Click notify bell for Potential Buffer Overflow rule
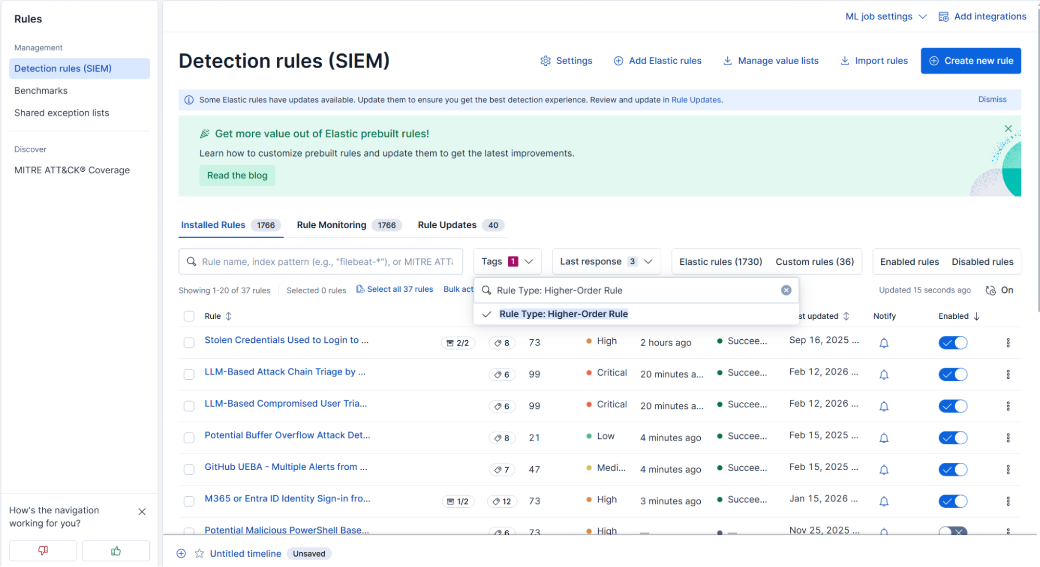This screenshot has width=1040, height=567. point(884,438)
